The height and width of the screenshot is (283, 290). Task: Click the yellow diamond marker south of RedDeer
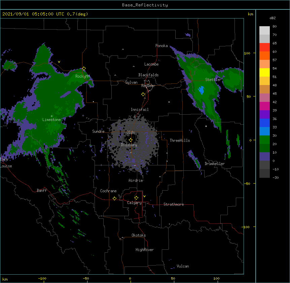[143, 94]
